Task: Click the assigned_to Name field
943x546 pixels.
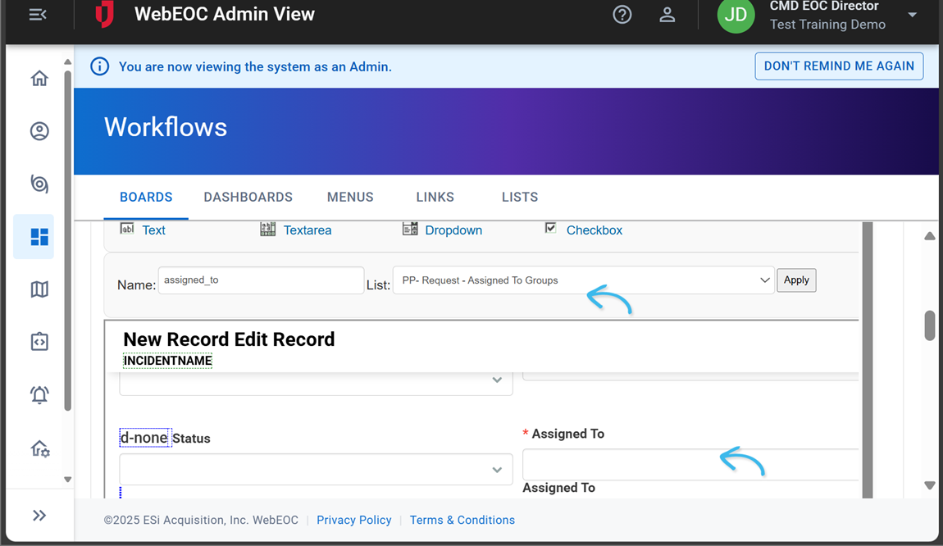Action: click(261, 280)
